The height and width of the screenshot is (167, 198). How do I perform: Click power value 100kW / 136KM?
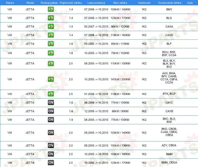pyautogui.click(x=120, y=146)
